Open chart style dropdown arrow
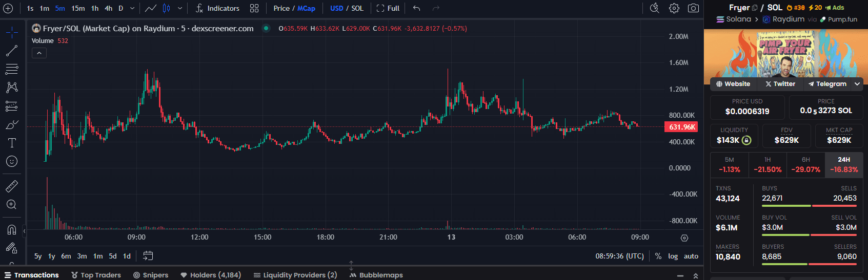 [180, 8]
